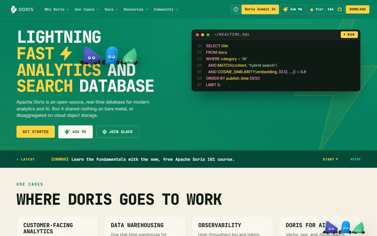377x236 pixels.
Task: Click the star icon beside Star label
Action: [312, 9]
